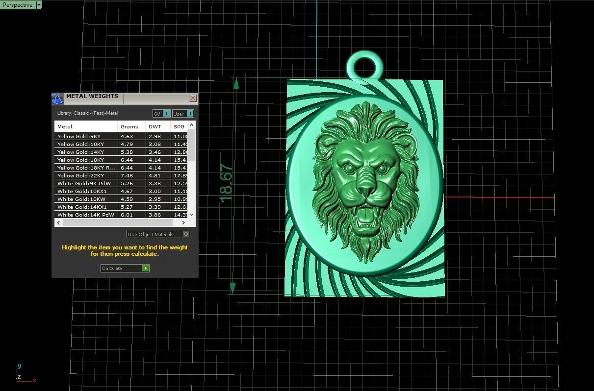Click the Calculate button

pos(125,268)
